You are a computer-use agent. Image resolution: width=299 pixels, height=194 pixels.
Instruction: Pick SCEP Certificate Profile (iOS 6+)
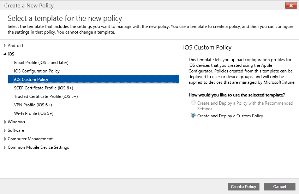tap(43, 88)
